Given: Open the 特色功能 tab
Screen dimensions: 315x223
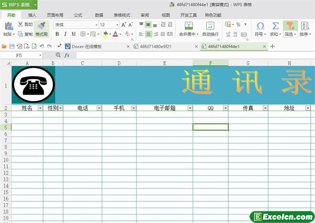Looking at the screenshot, I should (x=213, y=15).
